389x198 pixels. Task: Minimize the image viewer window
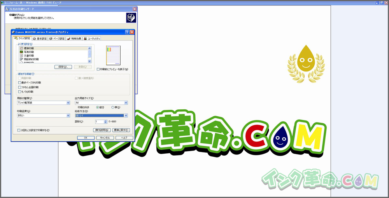pyautogui.click(x=377, y=3)
